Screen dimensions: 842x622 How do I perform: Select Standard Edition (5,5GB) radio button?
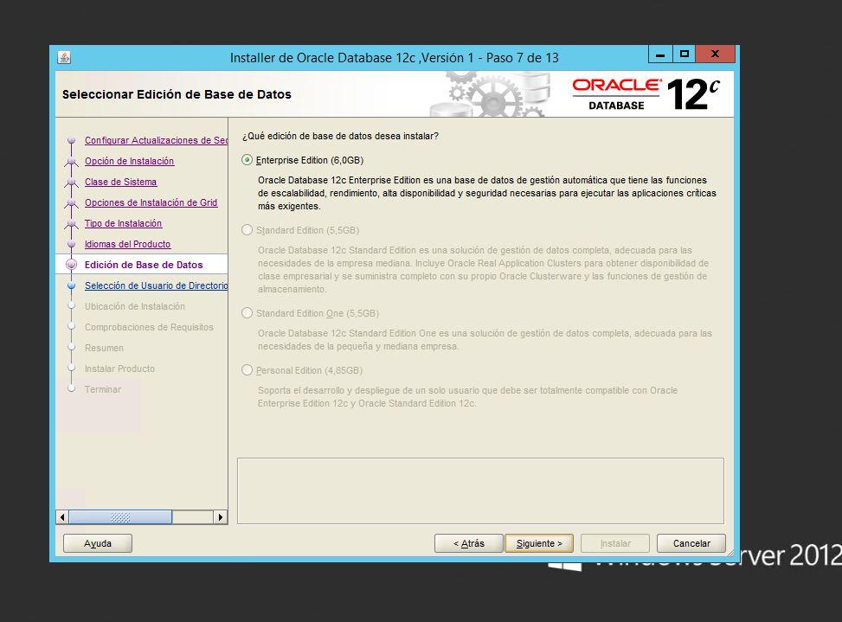[247, 230]
